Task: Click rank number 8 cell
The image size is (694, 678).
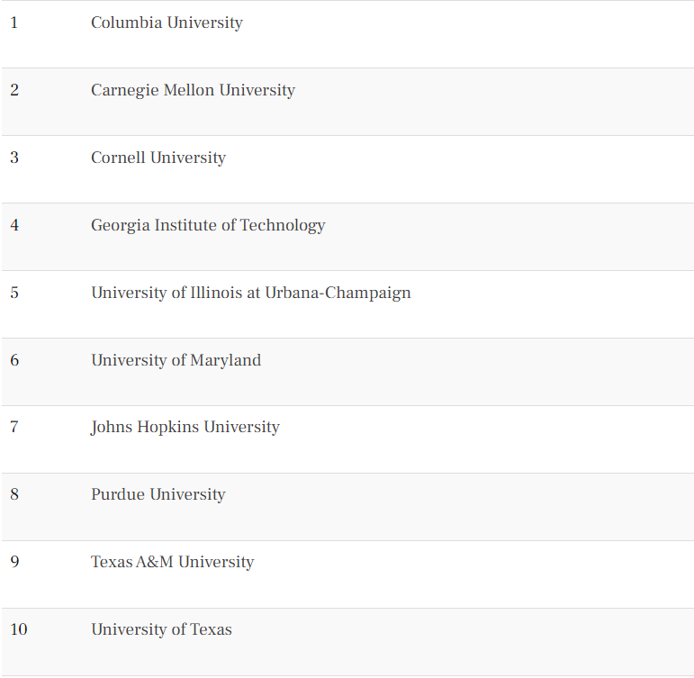Action: click(14, 494)
